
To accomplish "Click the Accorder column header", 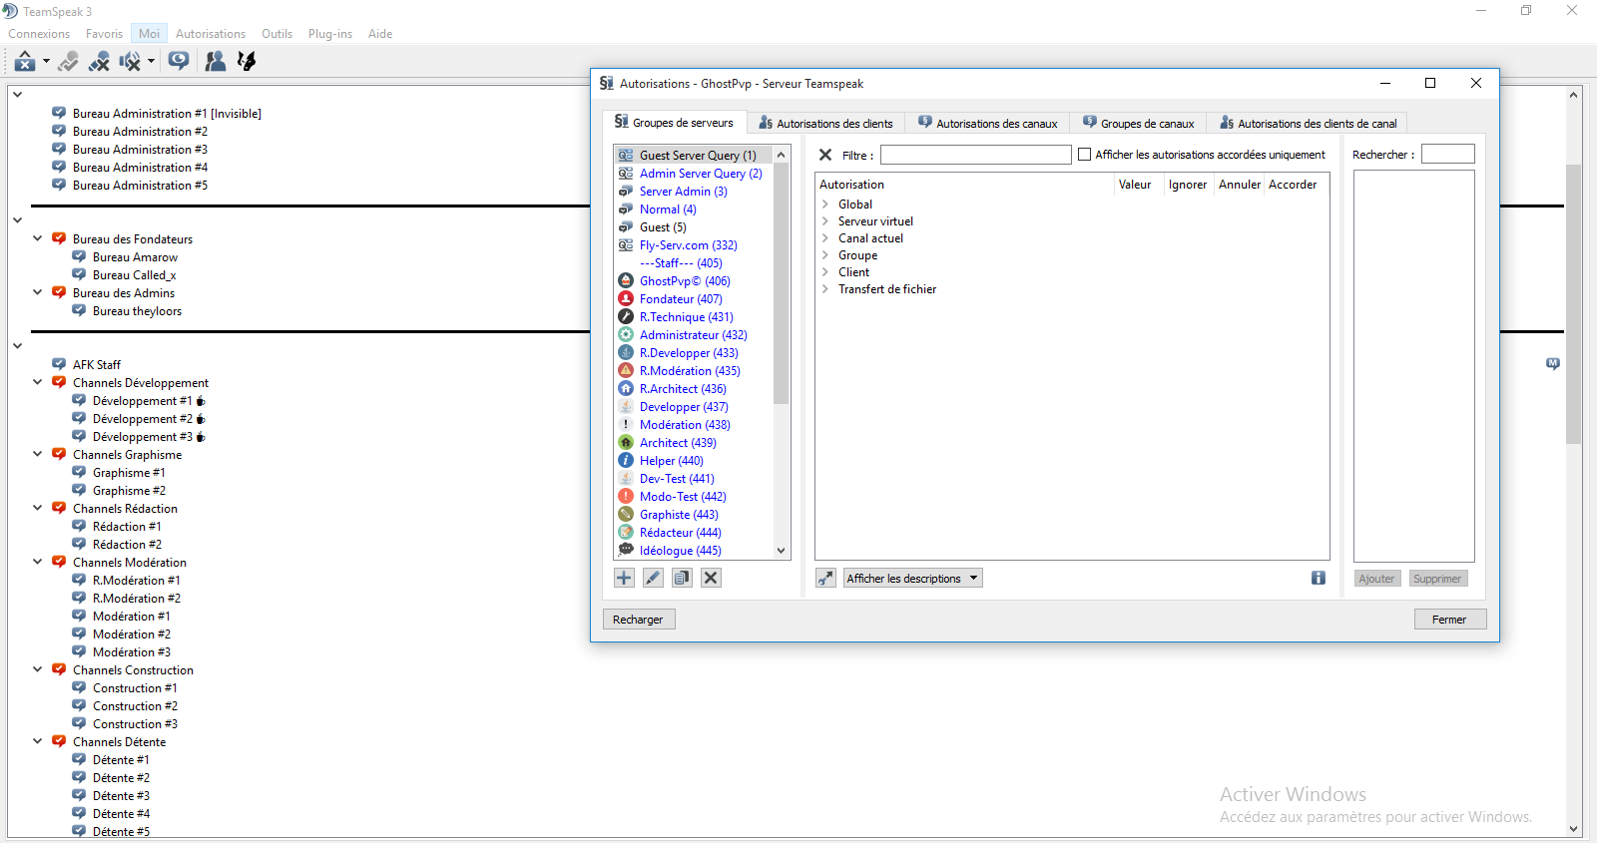I will [1293, 185].
